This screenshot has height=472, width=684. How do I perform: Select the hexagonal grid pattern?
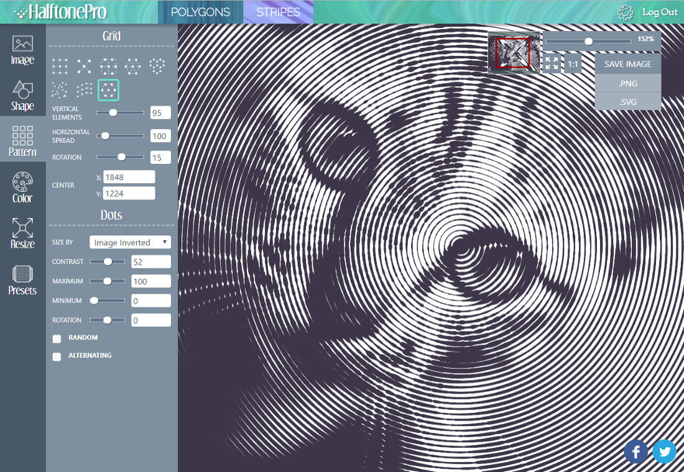132,66
